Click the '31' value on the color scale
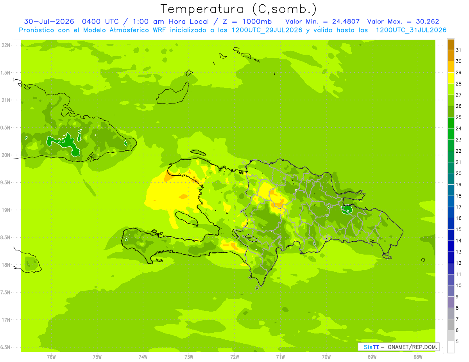Viewport: 469px width, 362px height. point(459,50)
